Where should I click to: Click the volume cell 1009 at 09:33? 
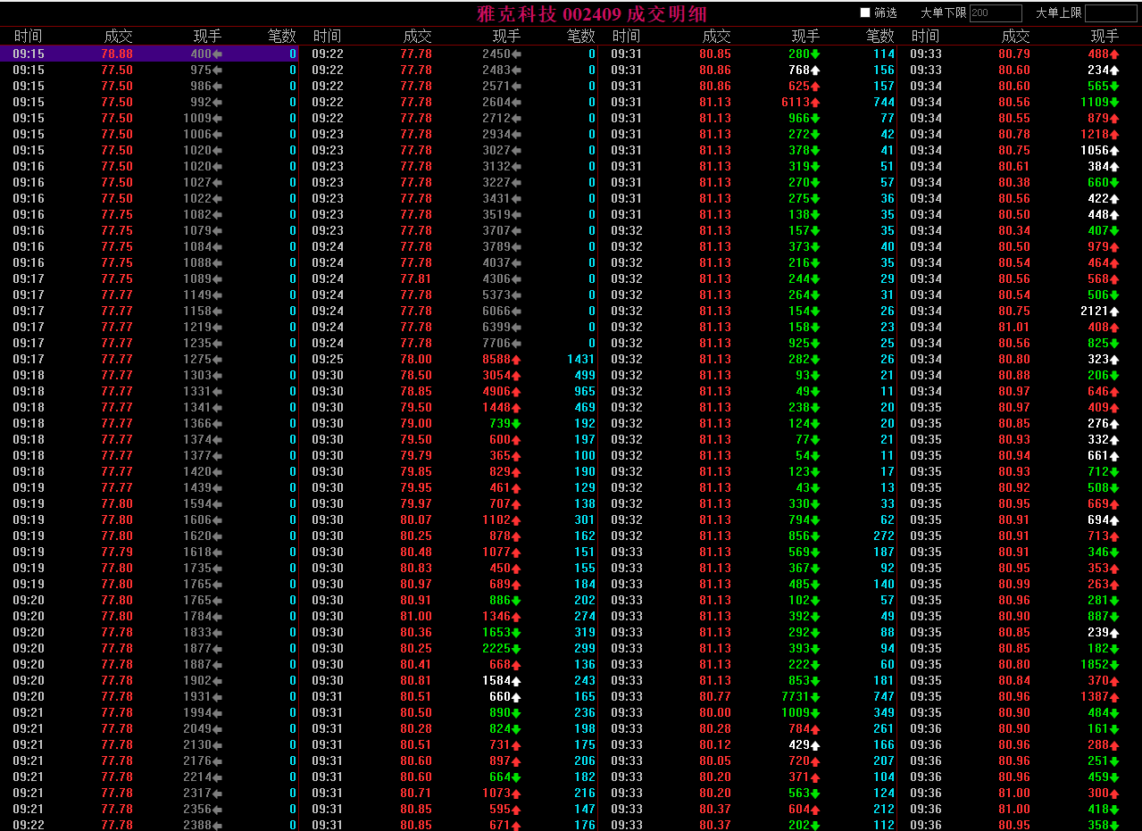click(x=796, y=712)
